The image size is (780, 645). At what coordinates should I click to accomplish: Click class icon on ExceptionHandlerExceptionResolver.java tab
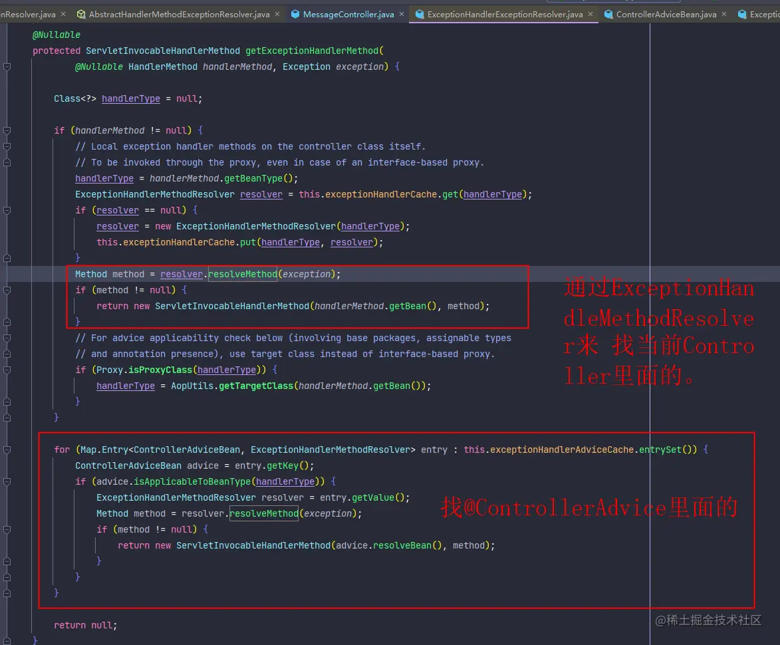click(x=420, y=15)
